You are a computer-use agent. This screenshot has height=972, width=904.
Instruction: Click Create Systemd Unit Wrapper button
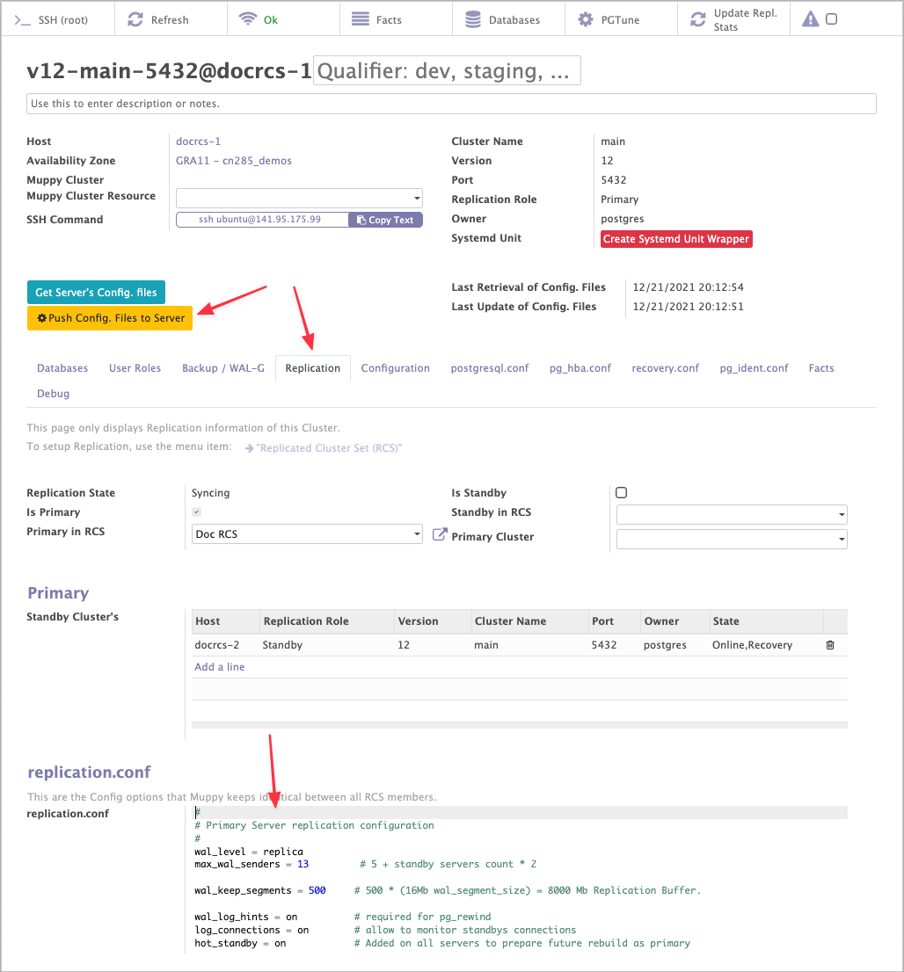pos(676,239)
